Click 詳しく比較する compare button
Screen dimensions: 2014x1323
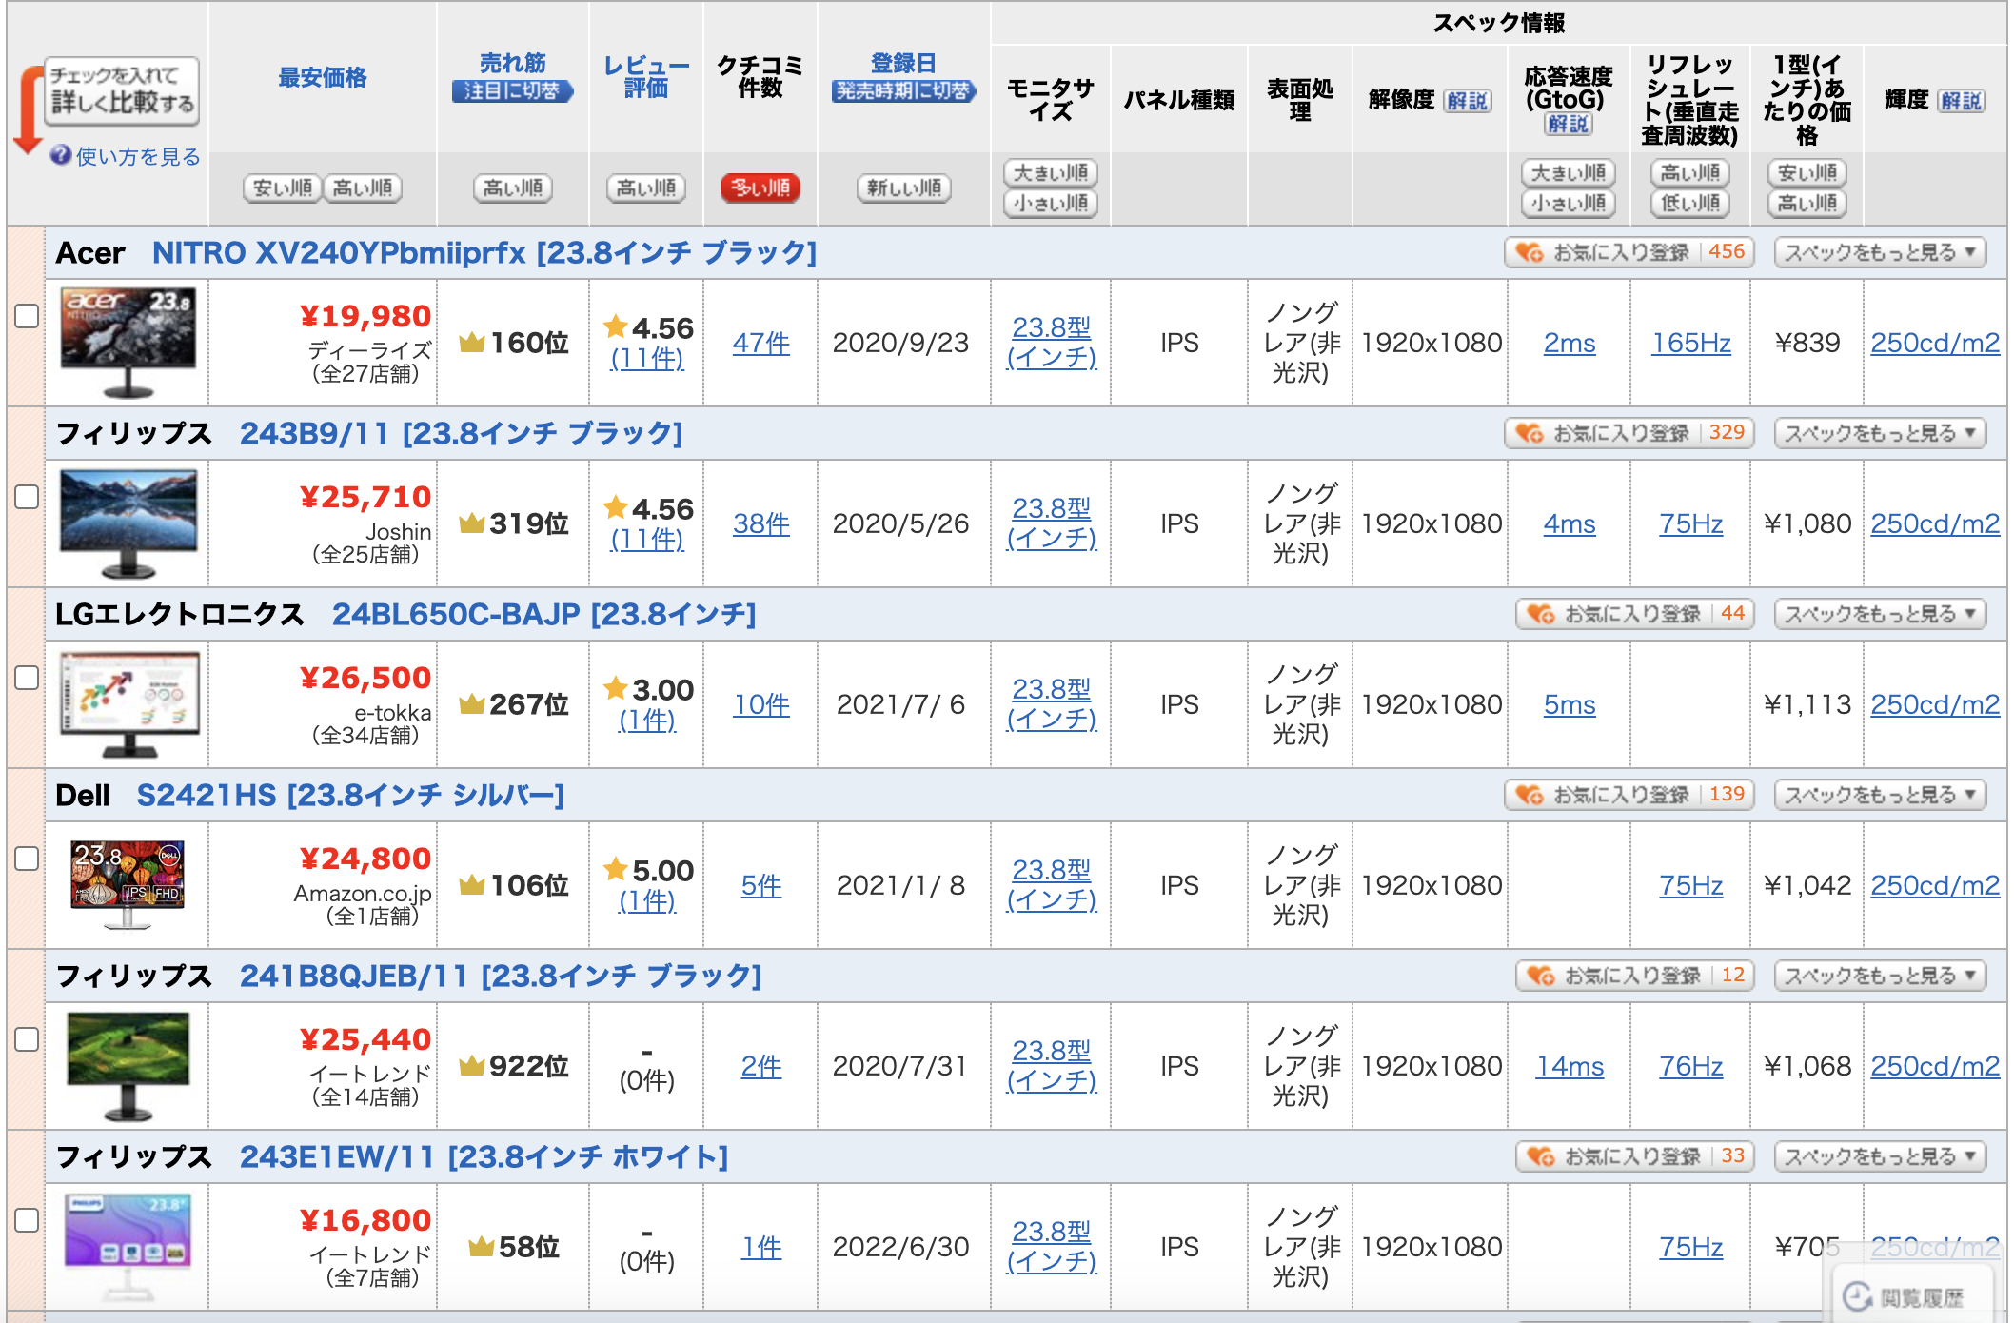(x=122, y=91)
